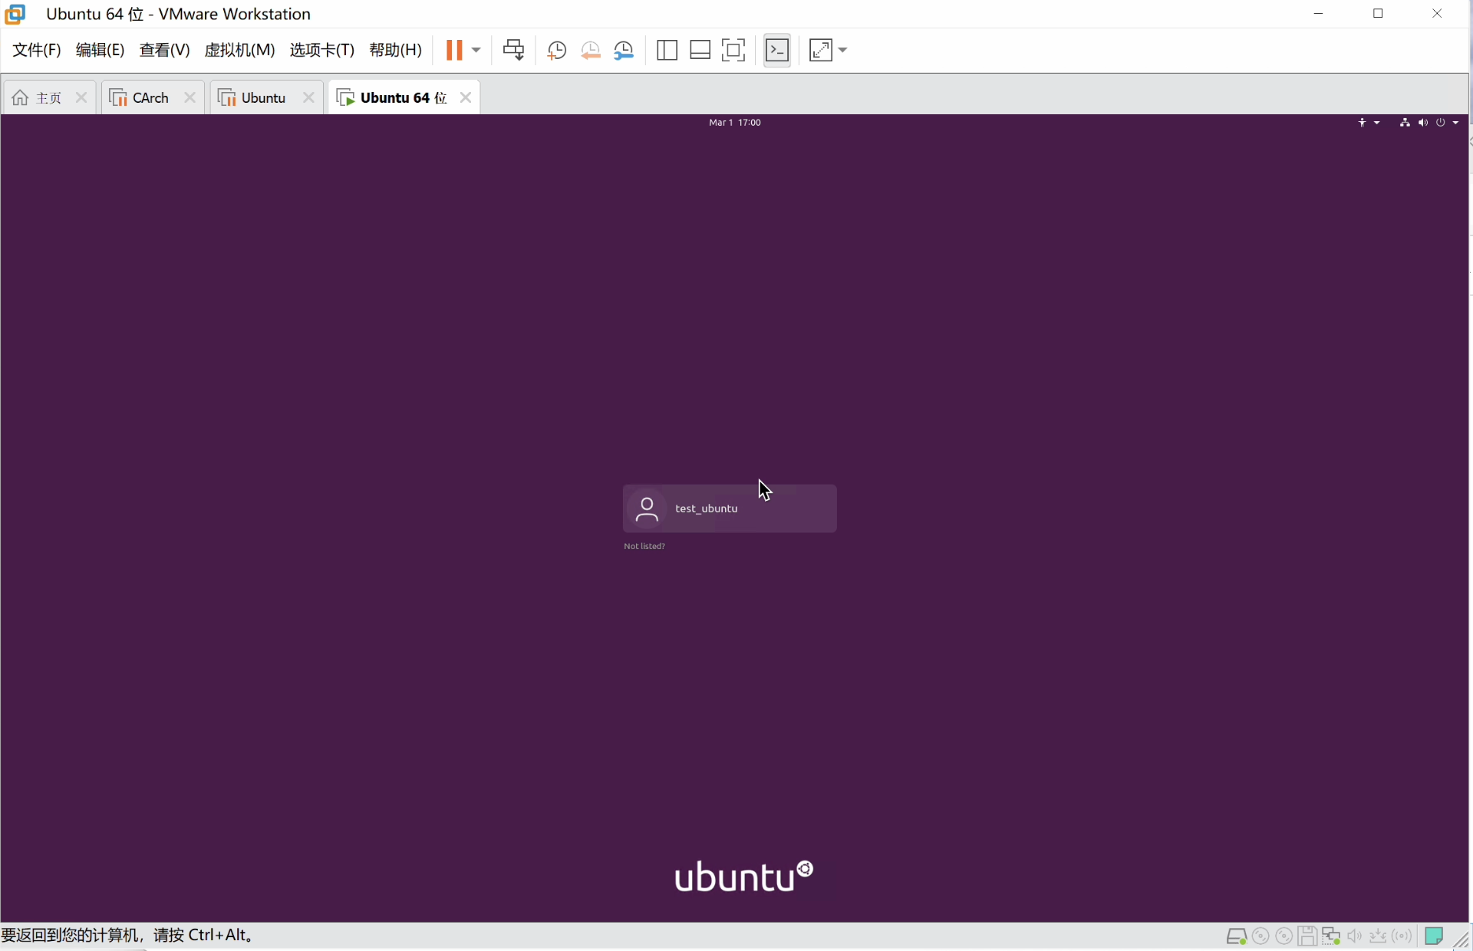The width and height of the screenshot is (1473, 951).
Task: Click the sound card speaker icon in status bar
Action: [1355, 936]
